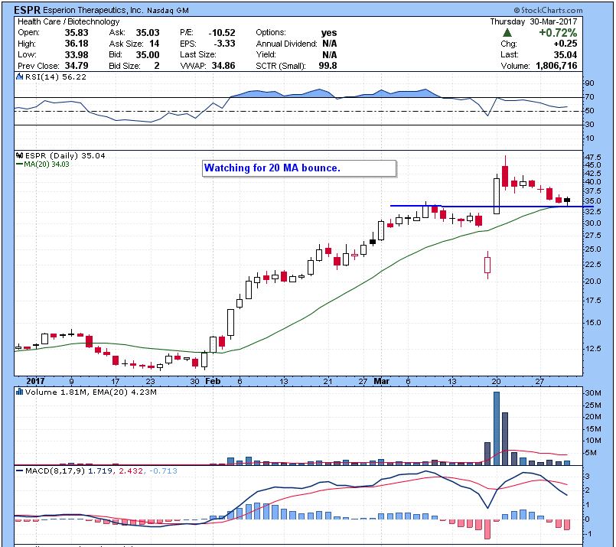Click the SCTR (Small) value 99.8
This screenshot has width=616, height=547.
pos(328,66)
